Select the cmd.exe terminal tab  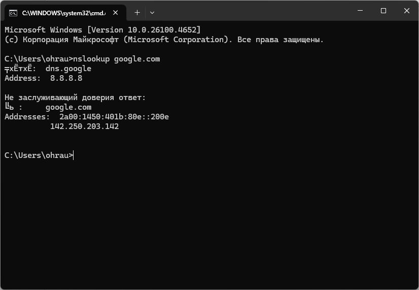click(x=61, y=12)
